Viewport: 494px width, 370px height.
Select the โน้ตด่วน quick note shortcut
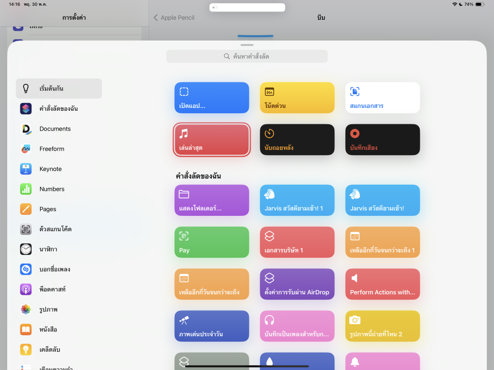pyautogui.click(x=297, y=98)
